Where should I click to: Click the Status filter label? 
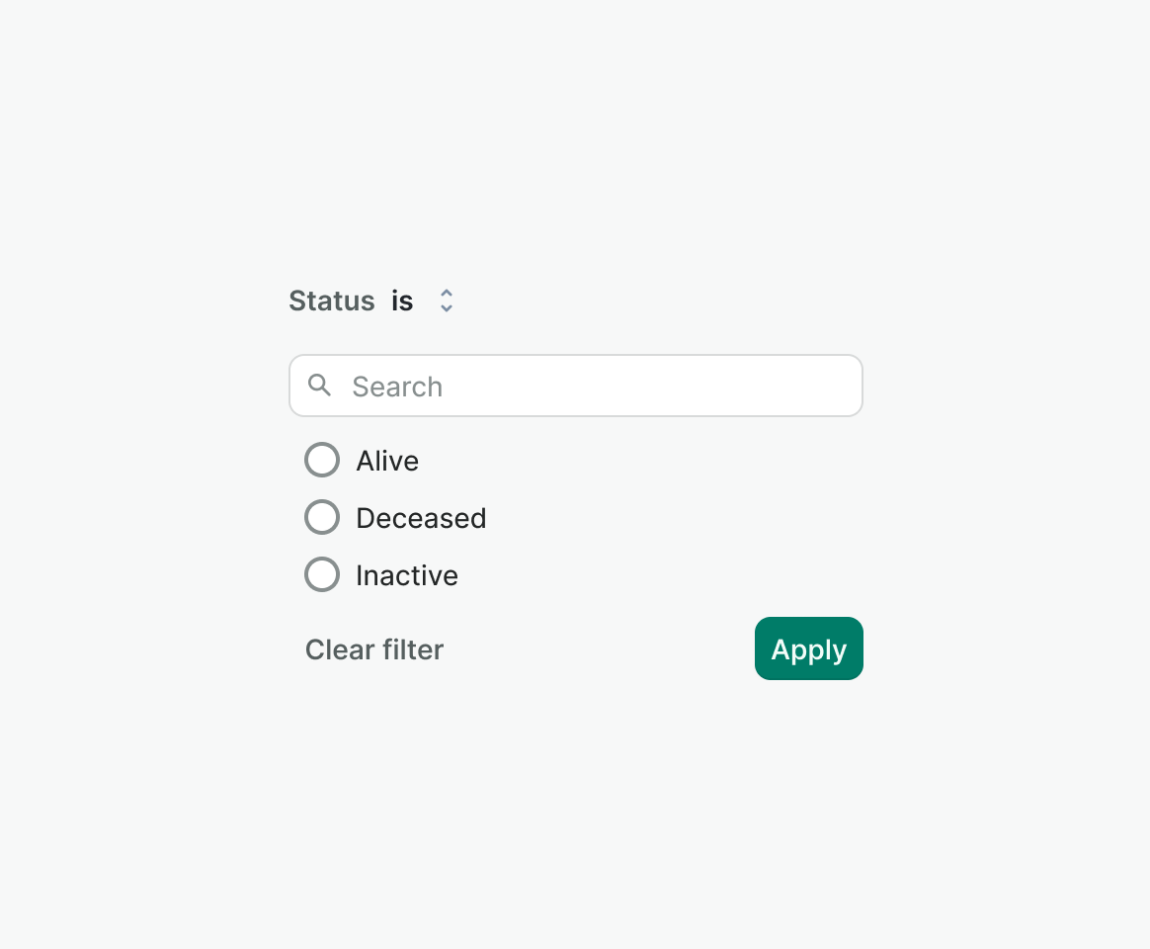pos(332,301)
